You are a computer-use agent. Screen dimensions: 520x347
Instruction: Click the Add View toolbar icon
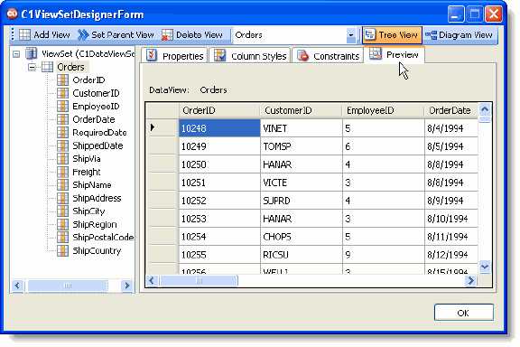click(25, 34)
